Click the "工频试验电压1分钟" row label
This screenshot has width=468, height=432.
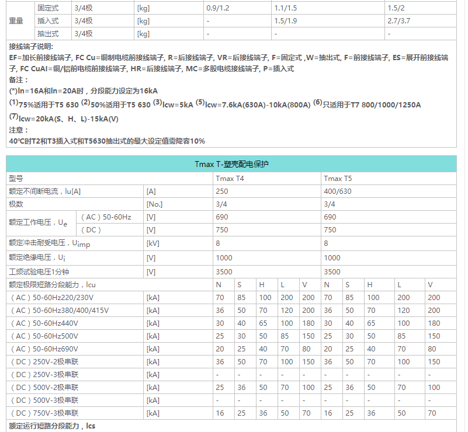click(x=39, y=272)
